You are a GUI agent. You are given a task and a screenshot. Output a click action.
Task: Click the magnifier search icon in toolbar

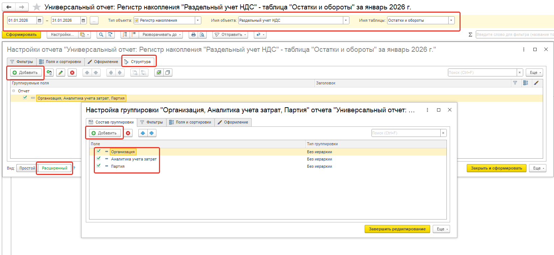pyautogui.click(x=101, y=35)
